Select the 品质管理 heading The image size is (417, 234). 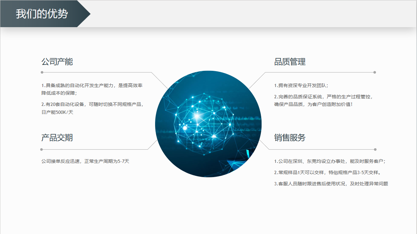pos(290,62)
